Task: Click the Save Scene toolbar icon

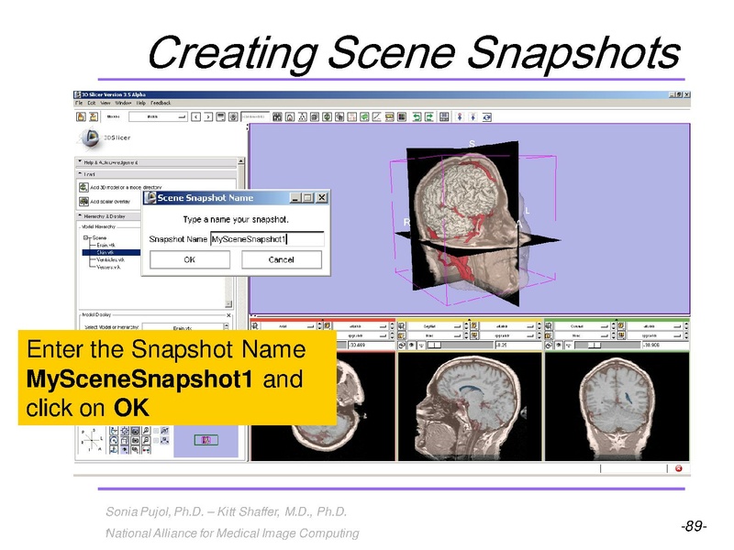Action: pyautogui.click(x=94, y=116)
